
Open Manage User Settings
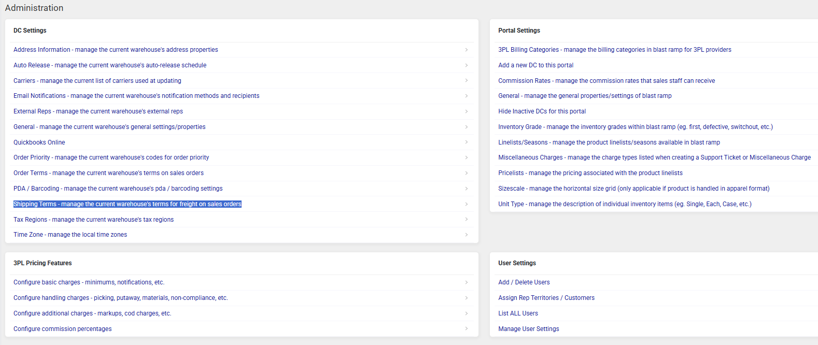click(x=528, y=329)
